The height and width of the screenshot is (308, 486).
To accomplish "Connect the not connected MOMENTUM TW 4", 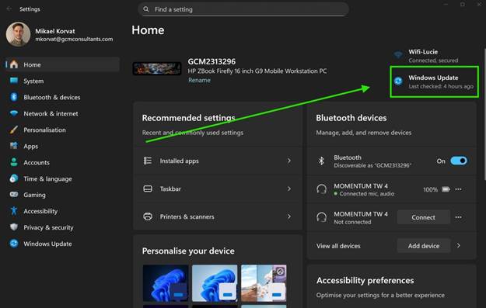I will tap(423, 217).
